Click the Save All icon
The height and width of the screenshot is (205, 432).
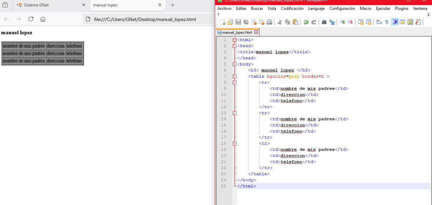[x=246, y=22]
